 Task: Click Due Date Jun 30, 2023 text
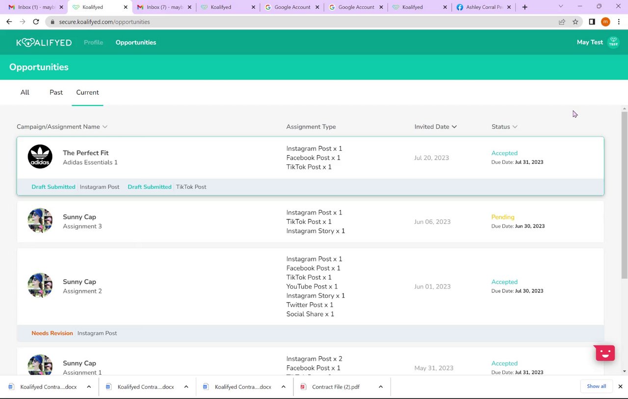pos(518,226)
